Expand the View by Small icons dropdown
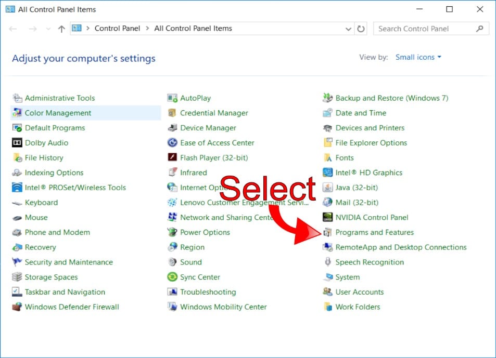This screenshot has height=358, width=496. click(418, 57)
